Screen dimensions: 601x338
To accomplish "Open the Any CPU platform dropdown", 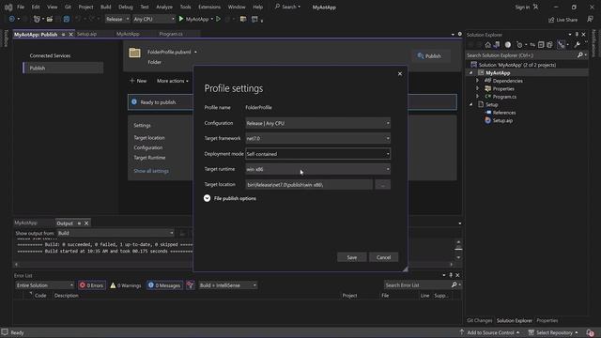I will [x=154, y=19].
